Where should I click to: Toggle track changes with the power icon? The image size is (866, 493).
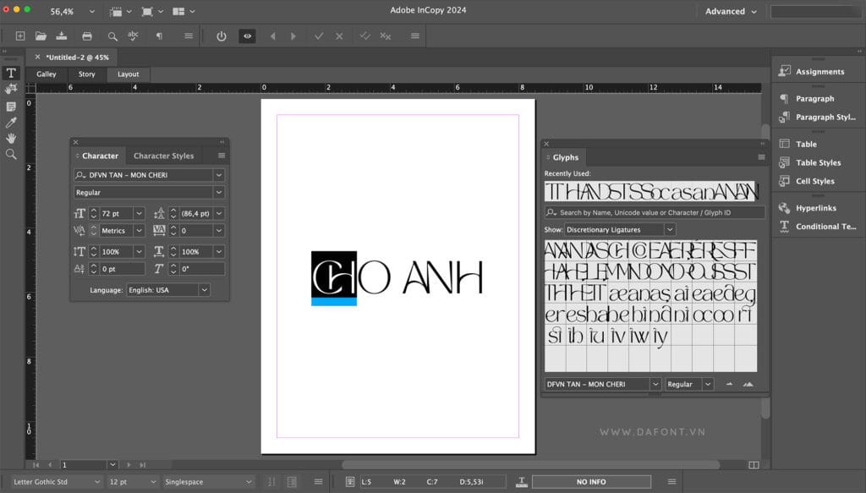pyautogui.click(x=221, y=36)
